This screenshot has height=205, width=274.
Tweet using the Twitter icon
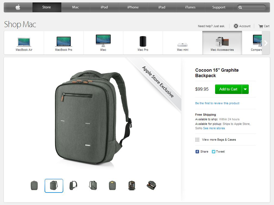[x=213, y=152]
